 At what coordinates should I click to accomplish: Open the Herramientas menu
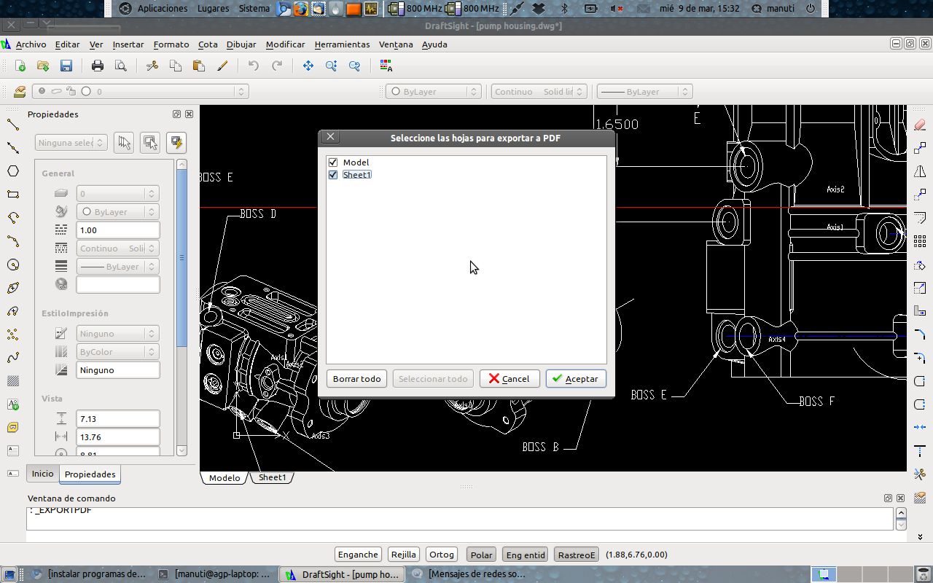coord(342,44)
